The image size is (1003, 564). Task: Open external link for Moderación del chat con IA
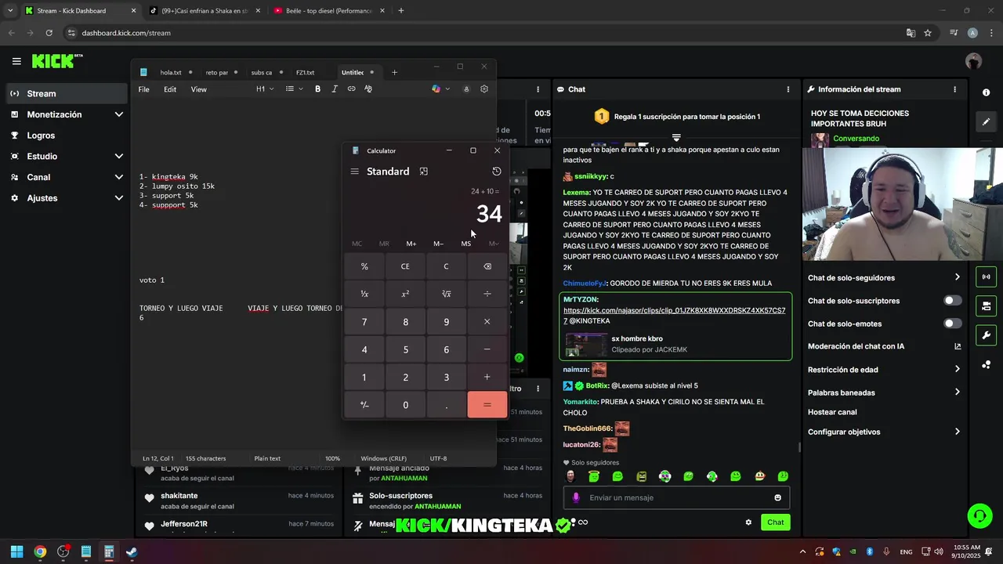[958, 346]
